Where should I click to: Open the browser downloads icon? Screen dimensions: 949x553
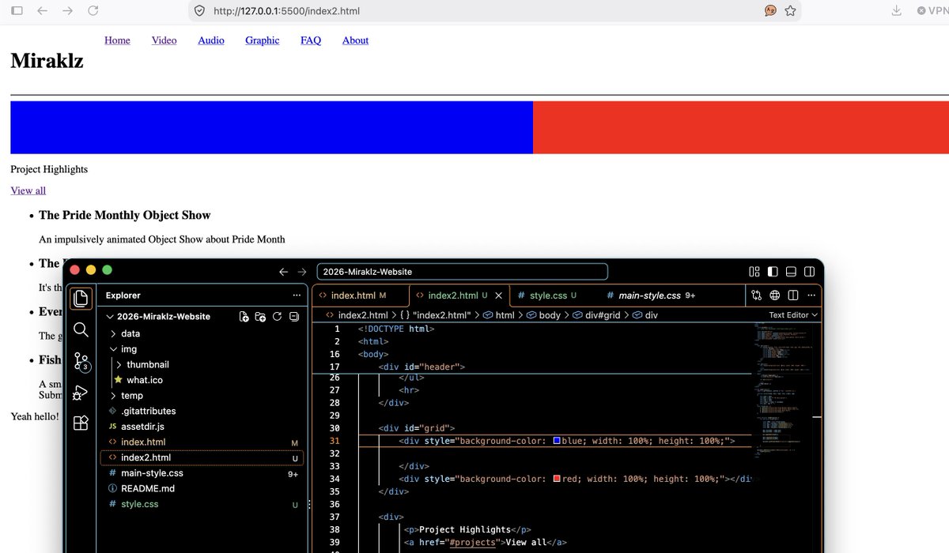pos(896,10)
